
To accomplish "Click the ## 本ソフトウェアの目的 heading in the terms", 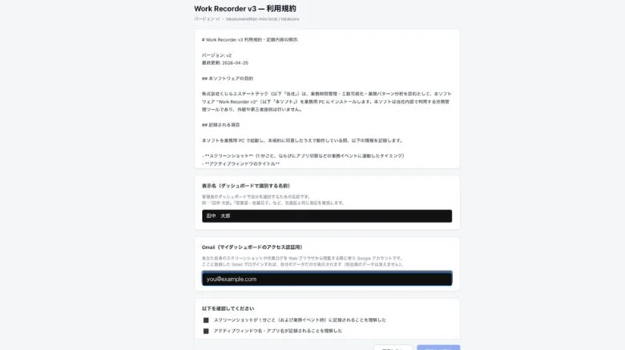I will pos(228,78).
